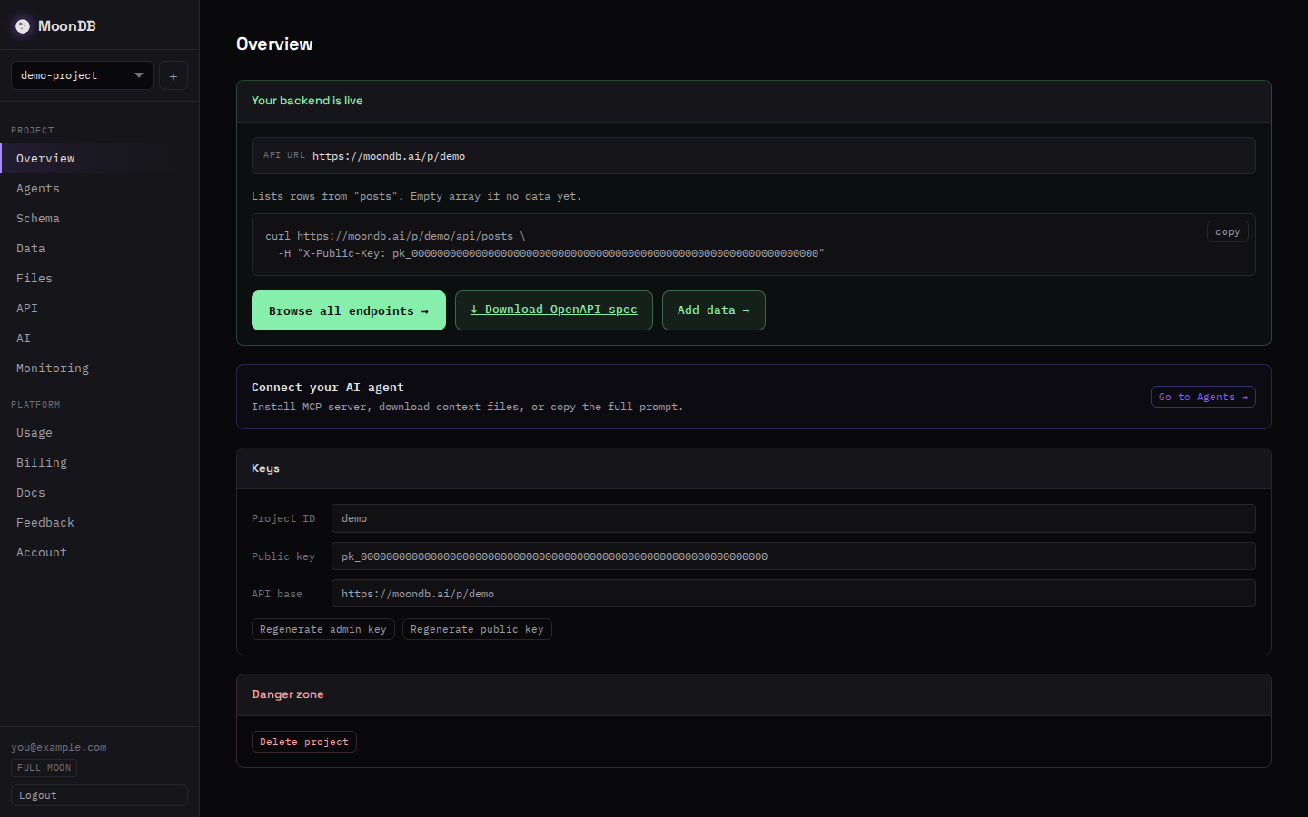Open the demo-project selector dropdown
The width and height of the screenshot is (1308, 817).
coord(82,75)
